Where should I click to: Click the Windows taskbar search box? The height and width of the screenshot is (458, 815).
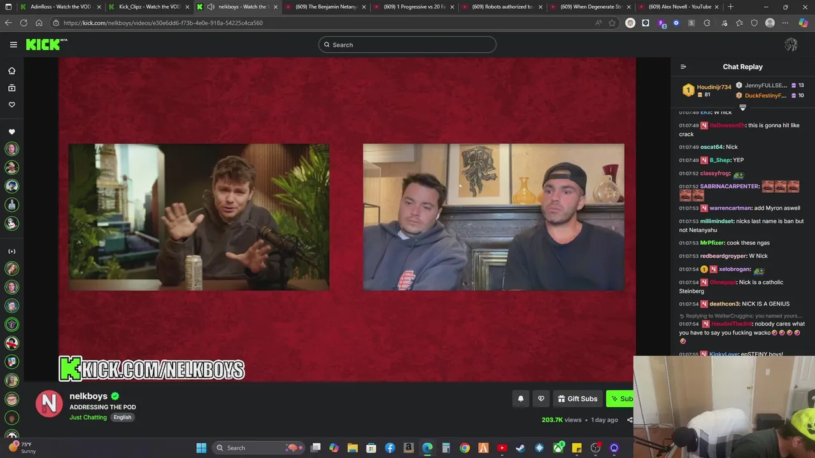(259, 448)
